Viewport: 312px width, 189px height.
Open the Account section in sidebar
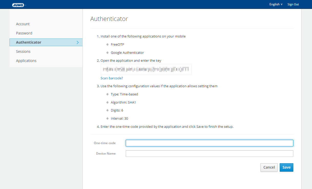coord(23,24)
